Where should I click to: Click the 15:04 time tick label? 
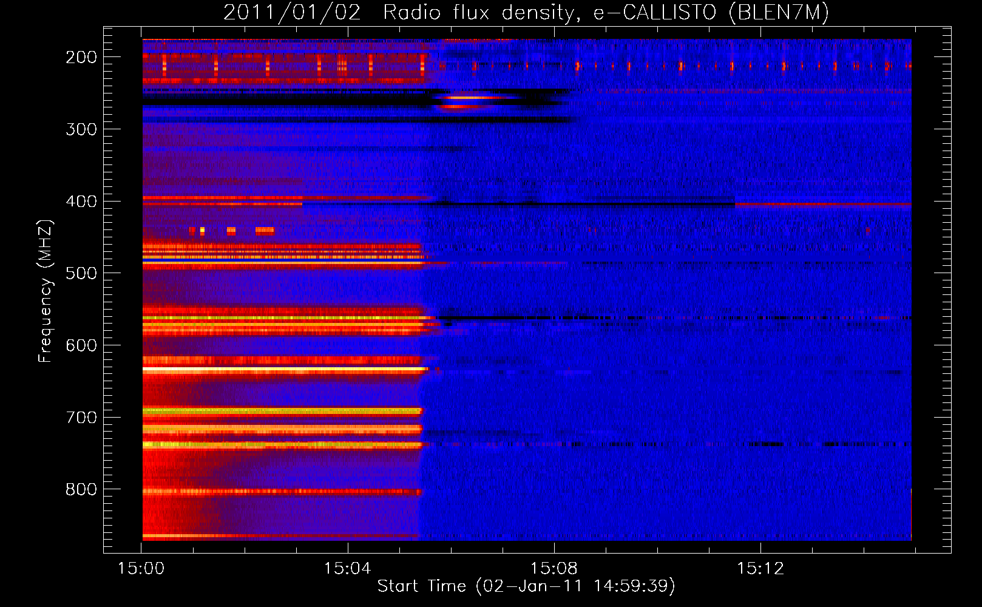click(348, 569)
